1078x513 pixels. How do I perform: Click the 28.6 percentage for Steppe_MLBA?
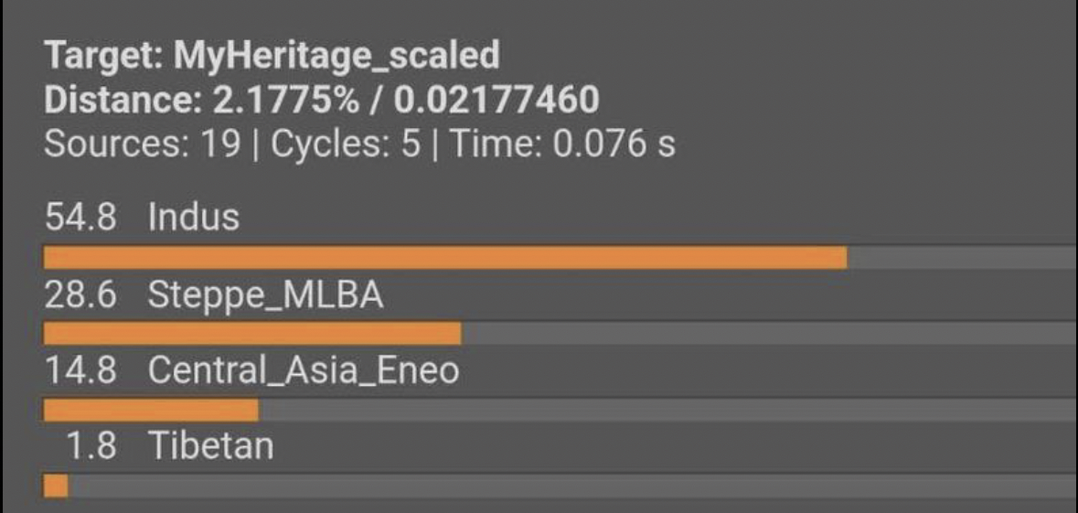[80, 295]
